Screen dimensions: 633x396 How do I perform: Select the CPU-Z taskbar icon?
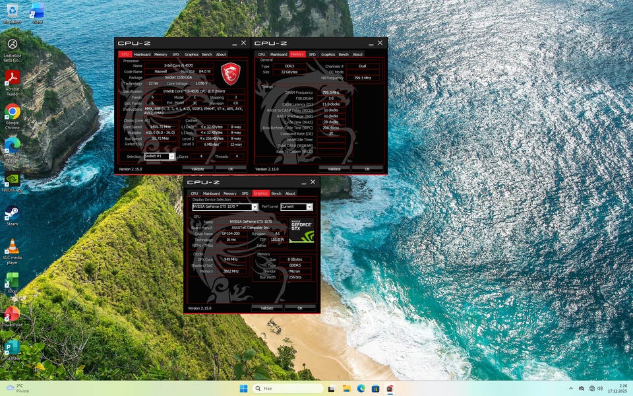[x=390, y=388]
